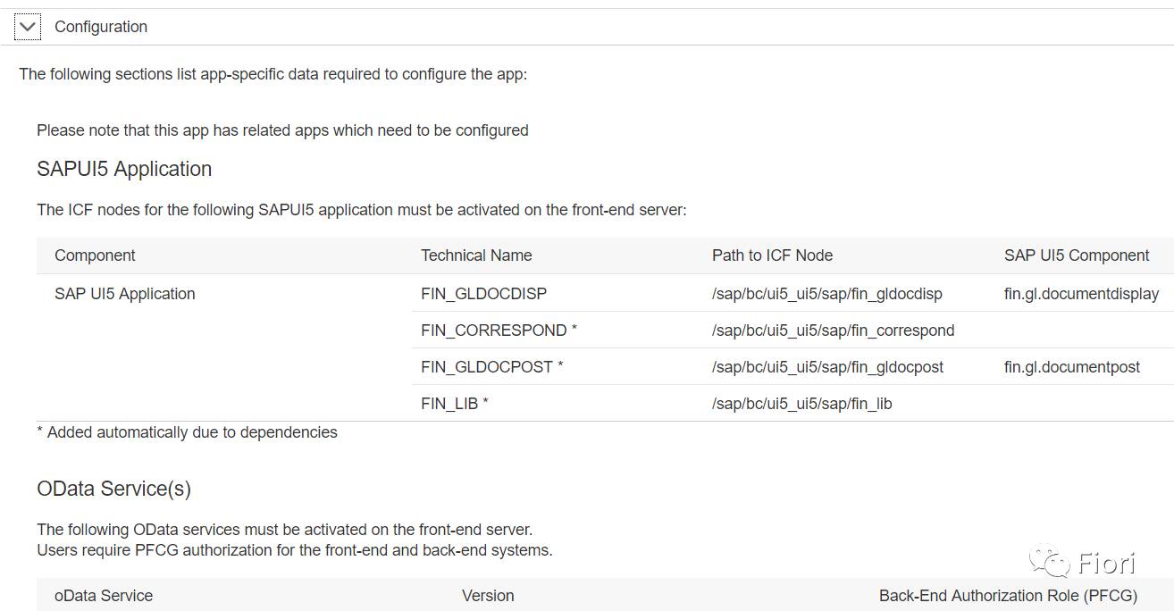Select the FIN_GLDOCDISP technical name cell
This screenshot has height=611, width=1174.
(483, 294)
